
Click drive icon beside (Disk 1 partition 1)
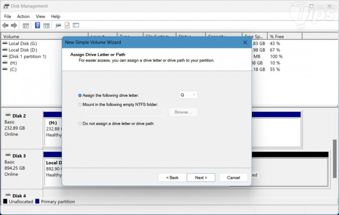point(5,56)
